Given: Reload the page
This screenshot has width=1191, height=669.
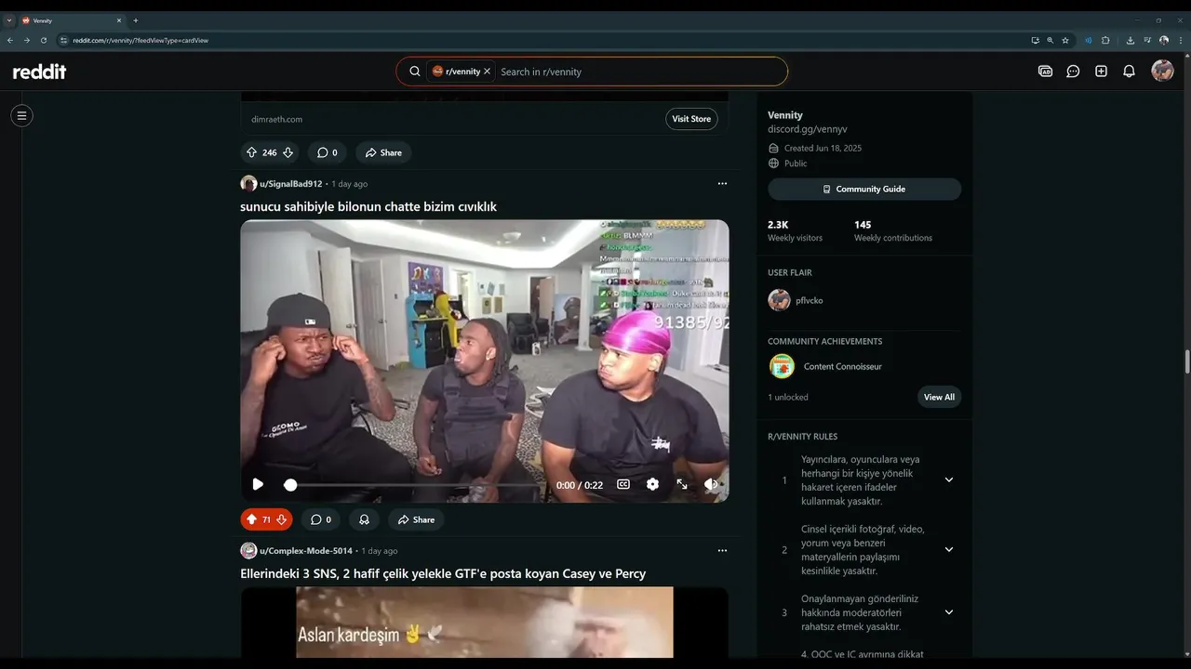Looking at the screenshot, I should 44,40.
